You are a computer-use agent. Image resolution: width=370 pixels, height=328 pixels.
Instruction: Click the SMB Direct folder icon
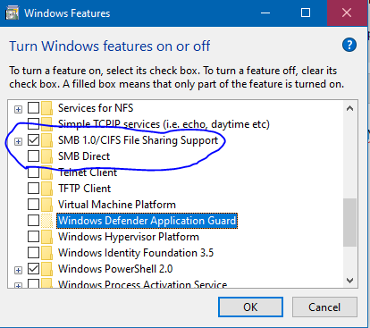tap(46, 156)
